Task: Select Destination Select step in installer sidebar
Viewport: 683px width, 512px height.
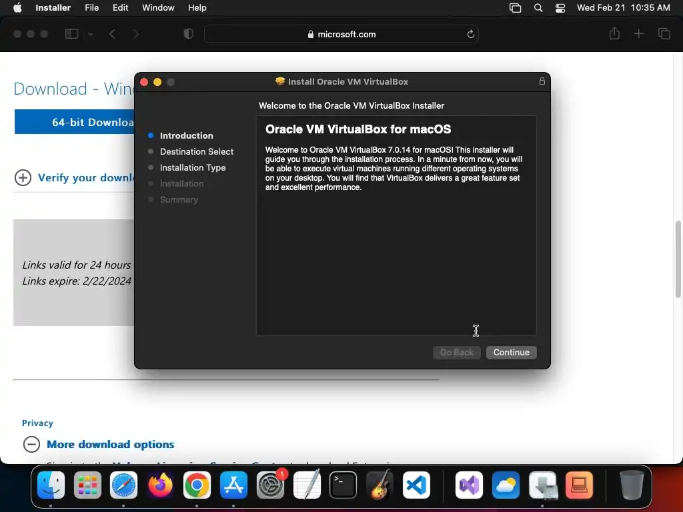Action: pos(197,151)
